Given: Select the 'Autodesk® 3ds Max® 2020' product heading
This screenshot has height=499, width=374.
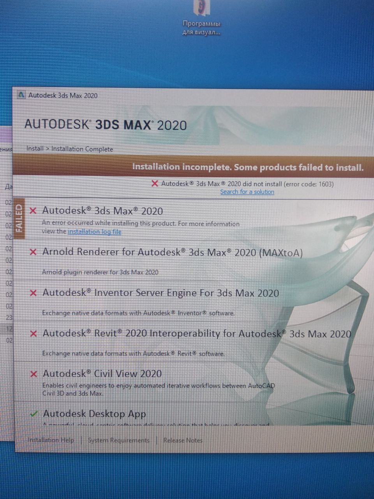Looking at the screenshot, I should coord(102,211).
